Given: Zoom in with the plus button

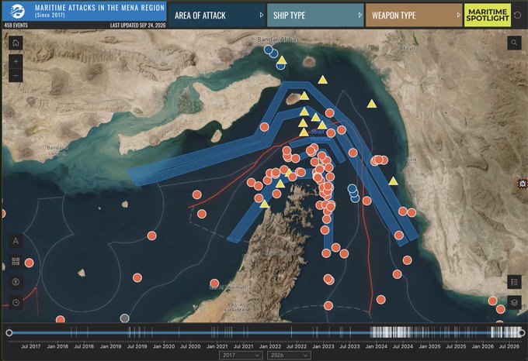Looking at the screenshot, I should [x=16, y=62].
